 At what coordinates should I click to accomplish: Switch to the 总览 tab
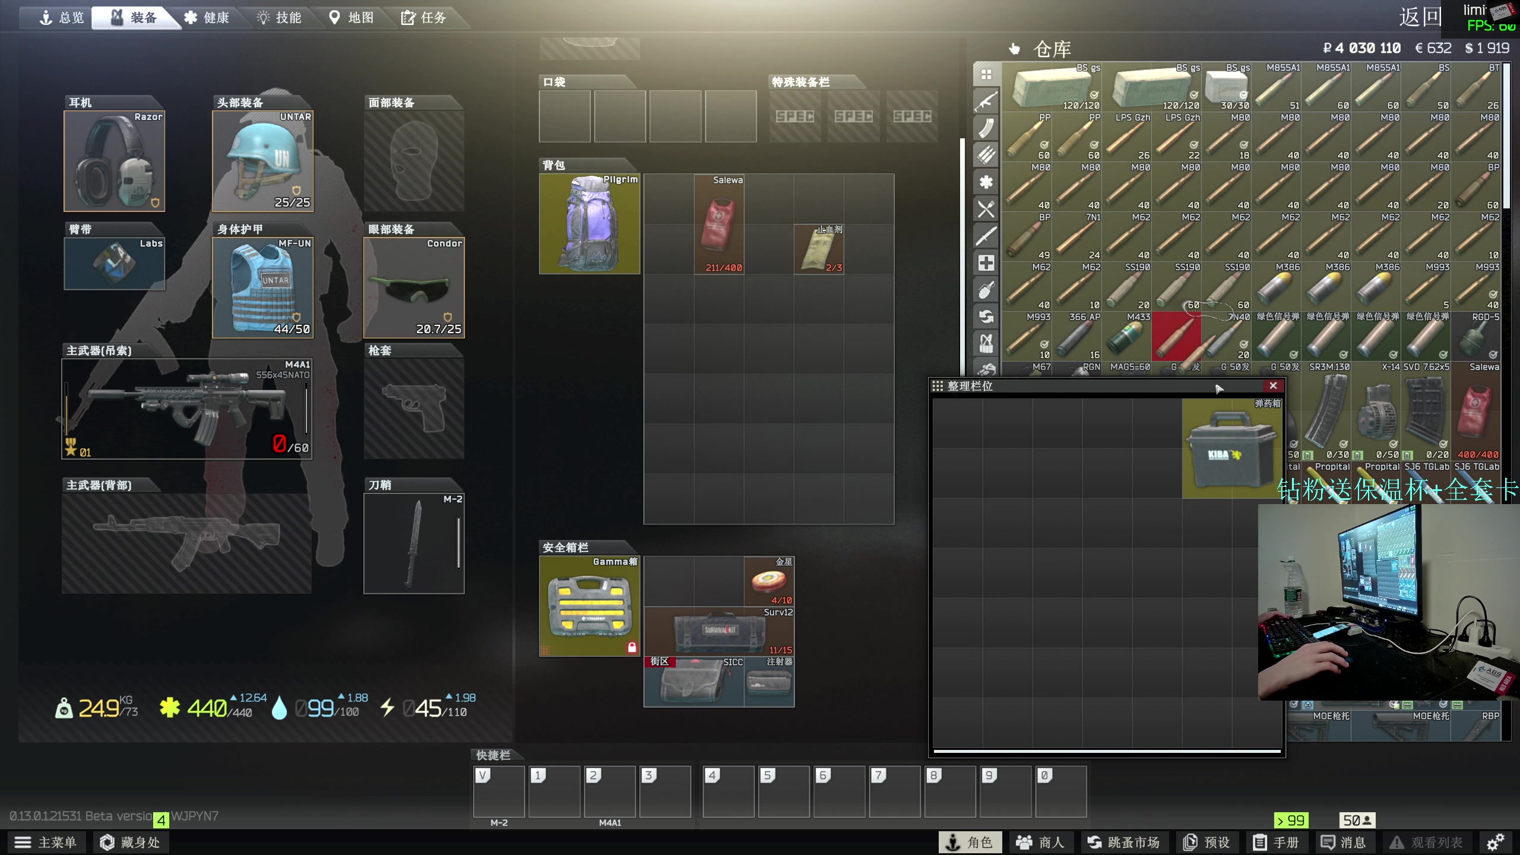pos(62,18)
